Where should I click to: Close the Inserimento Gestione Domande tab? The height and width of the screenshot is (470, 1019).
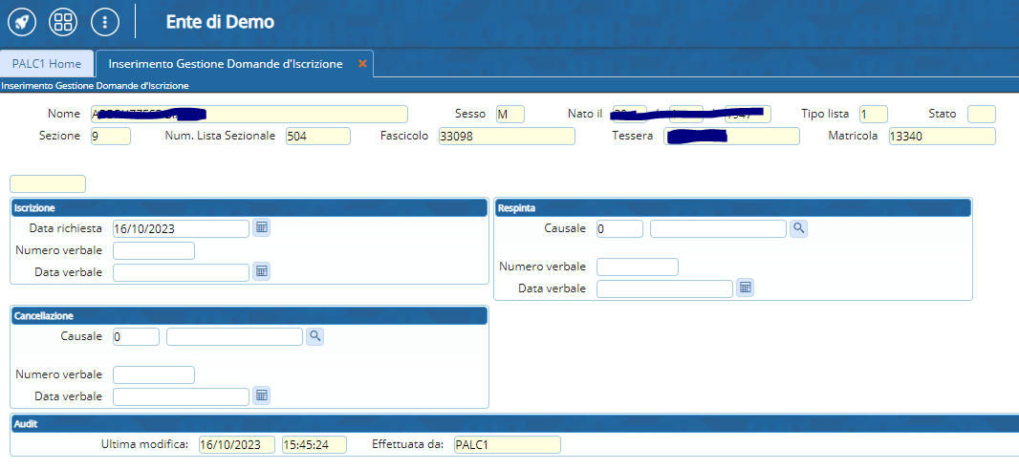pyautogui.click(x=362, y=63)
